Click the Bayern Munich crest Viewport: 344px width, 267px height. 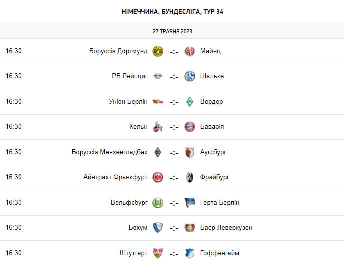click(x=190, y=127)
